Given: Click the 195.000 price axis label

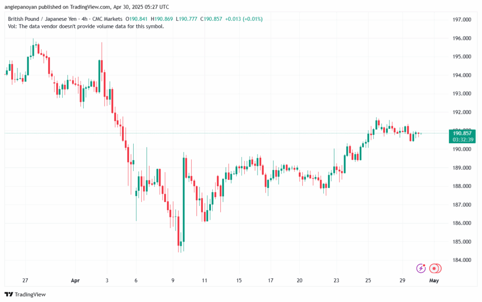Looking at the screenshot, I should tap(462, 57).
